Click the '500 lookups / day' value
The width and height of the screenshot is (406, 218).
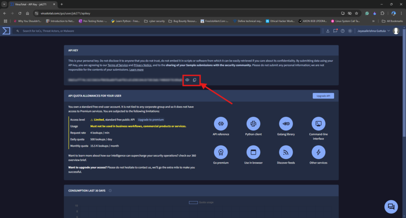coord(101,139)
